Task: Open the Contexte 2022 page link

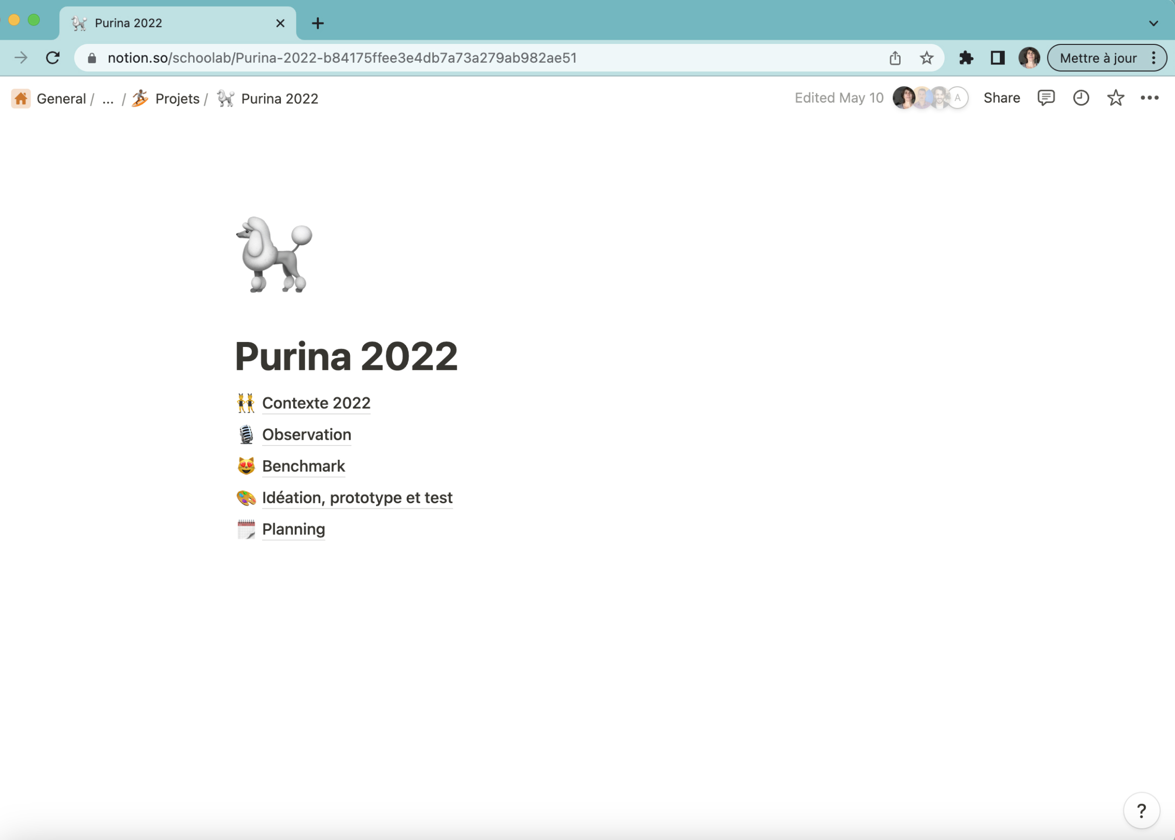Action: point(316,403)
